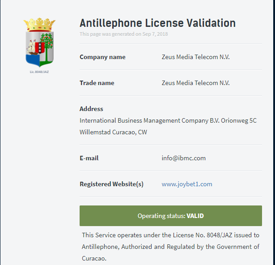Click the page generated on Sep 7, 2018 text

pos(124,34)
